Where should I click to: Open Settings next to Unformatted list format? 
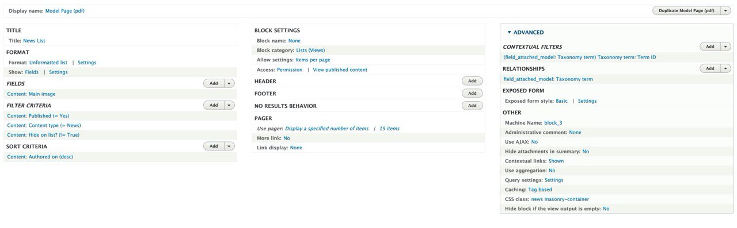(87, 63)
